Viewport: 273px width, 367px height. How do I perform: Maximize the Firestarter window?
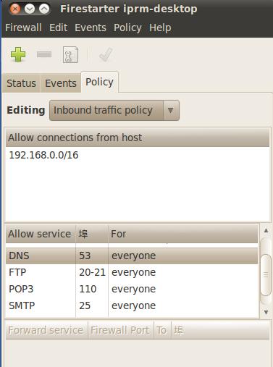(44, 9)
